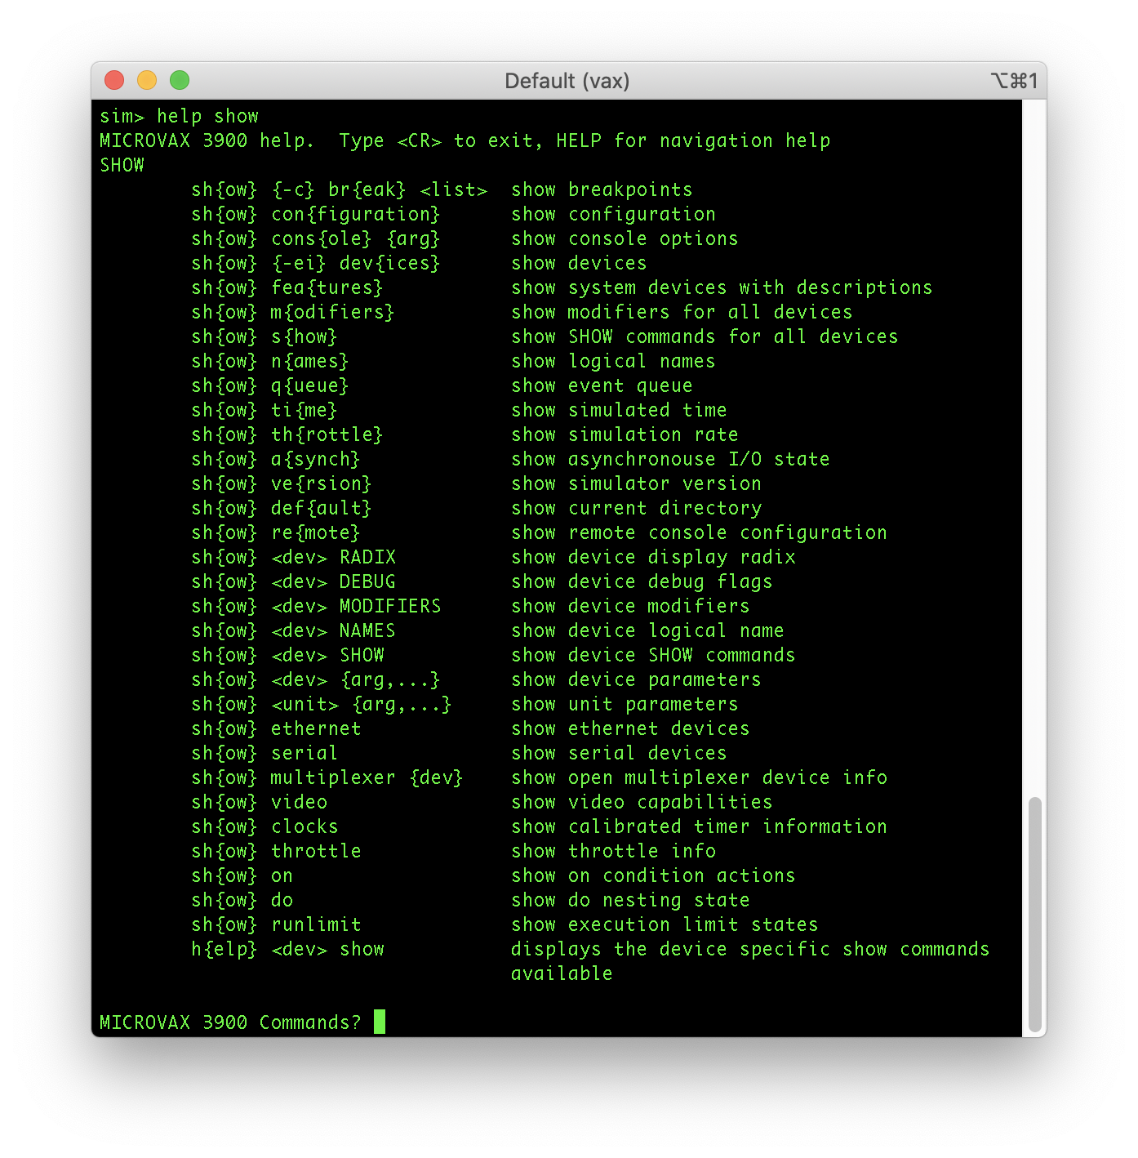The image size is (1138, 1158).
Task: Click the red close window button
Action: 114,80
